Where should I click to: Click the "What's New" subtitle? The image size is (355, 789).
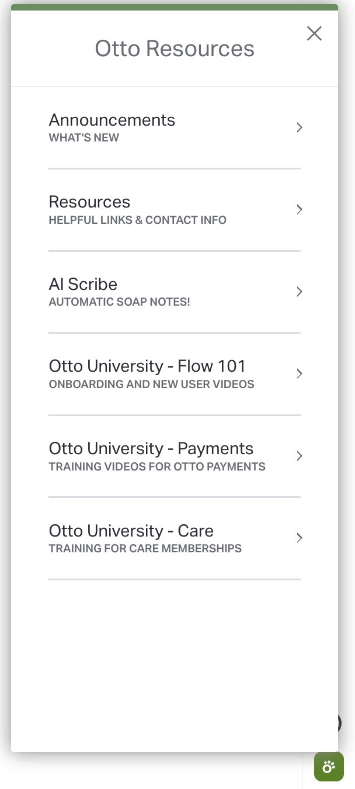click(84, 138)
